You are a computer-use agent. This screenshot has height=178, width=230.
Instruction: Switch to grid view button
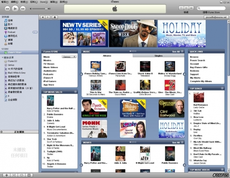[x=186, y=8]
